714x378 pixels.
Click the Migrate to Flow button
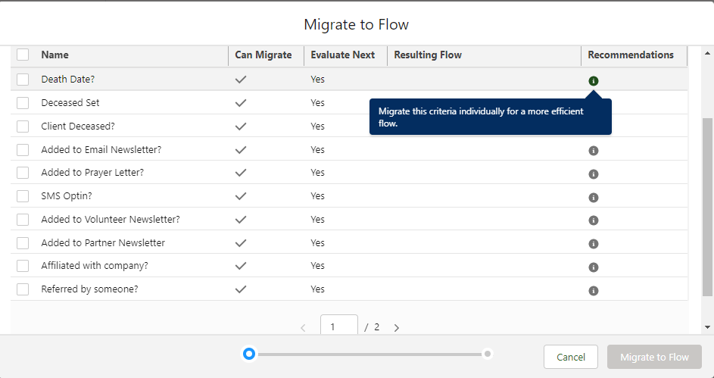[654, 358]
